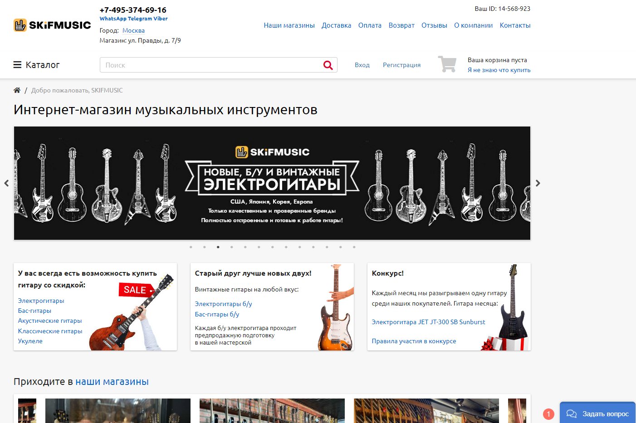Screen dimensions: 636x423
Task: Open the Задать вопрос chat widget
Action: click(598, 413)
